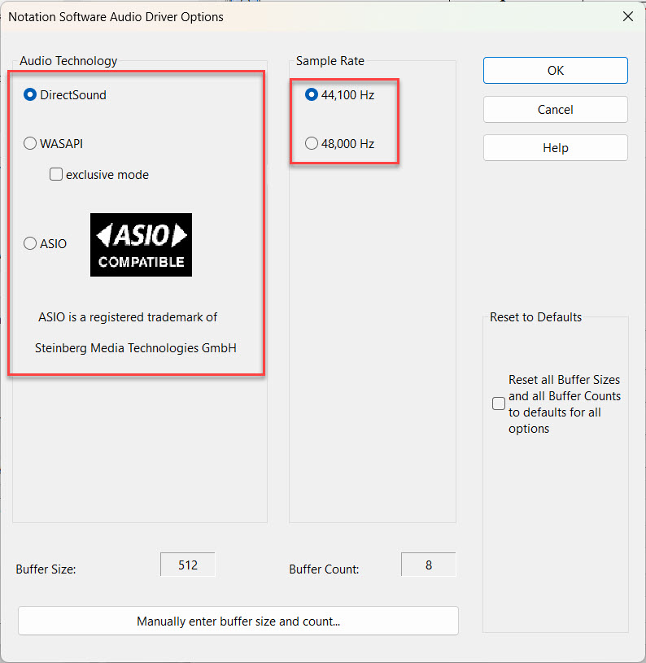Select the ASIO radio option
Viewport: 646px width, 663px height.
pos(30,243)
